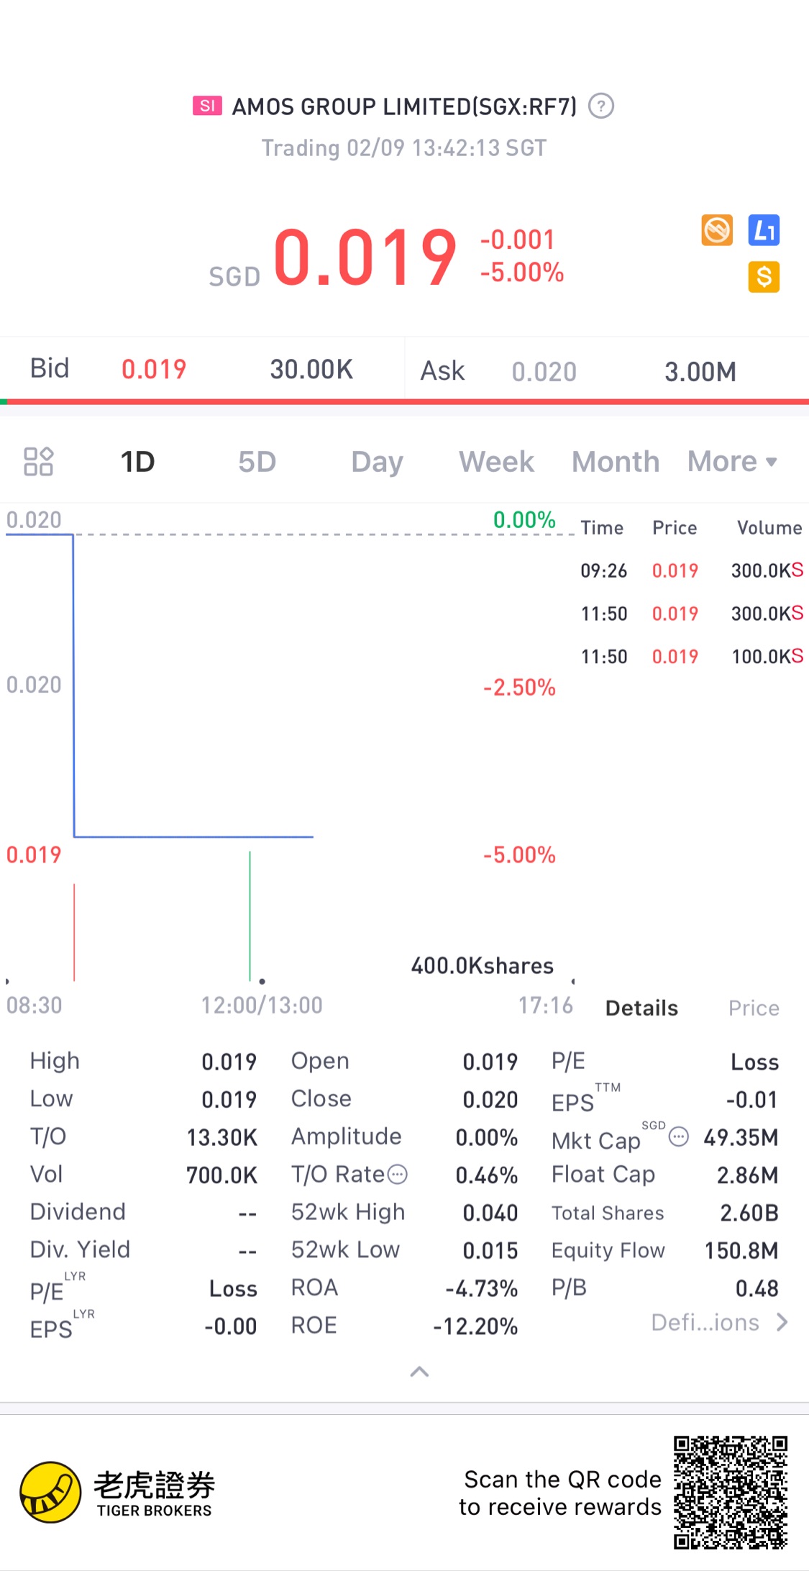
Task: Switch to the Price view
Action: [x=754, y=1008]
